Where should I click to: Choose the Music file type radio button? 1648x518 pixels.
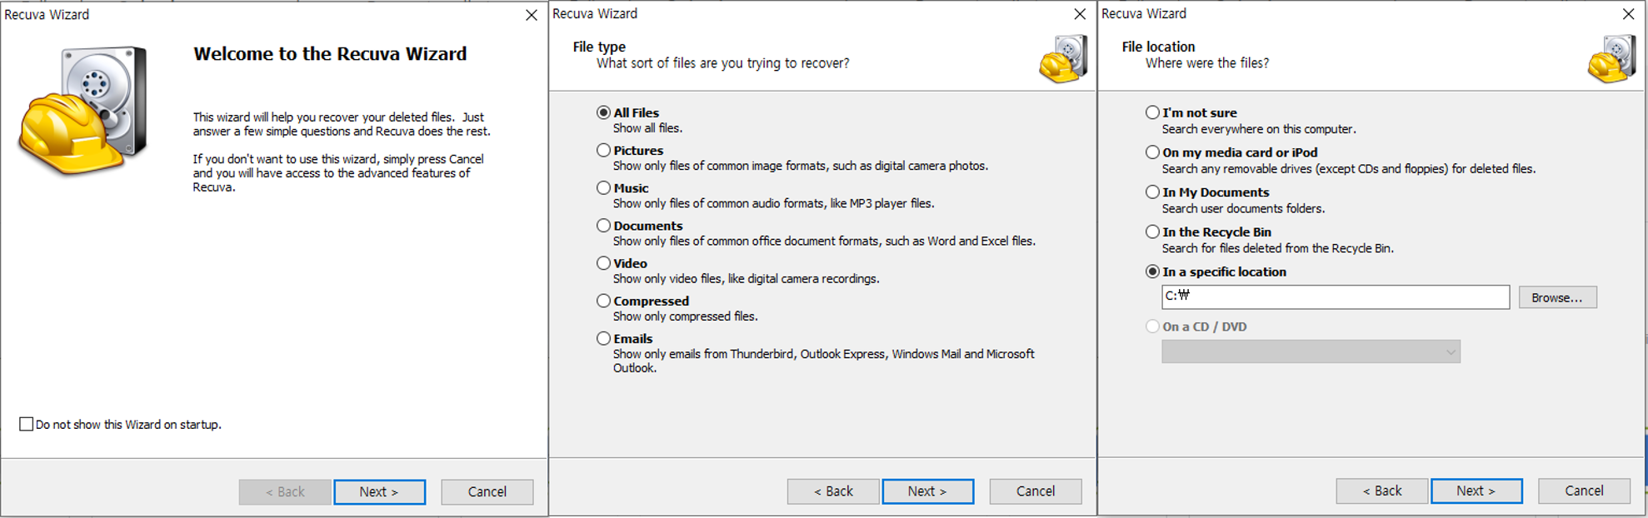click(604, 188)
